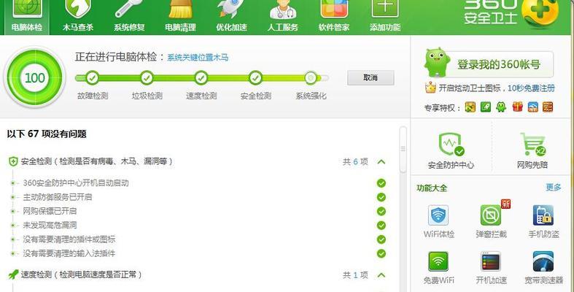Cancel the scan with 取消 button
This screenshot has height=292, width=574.
371,77
